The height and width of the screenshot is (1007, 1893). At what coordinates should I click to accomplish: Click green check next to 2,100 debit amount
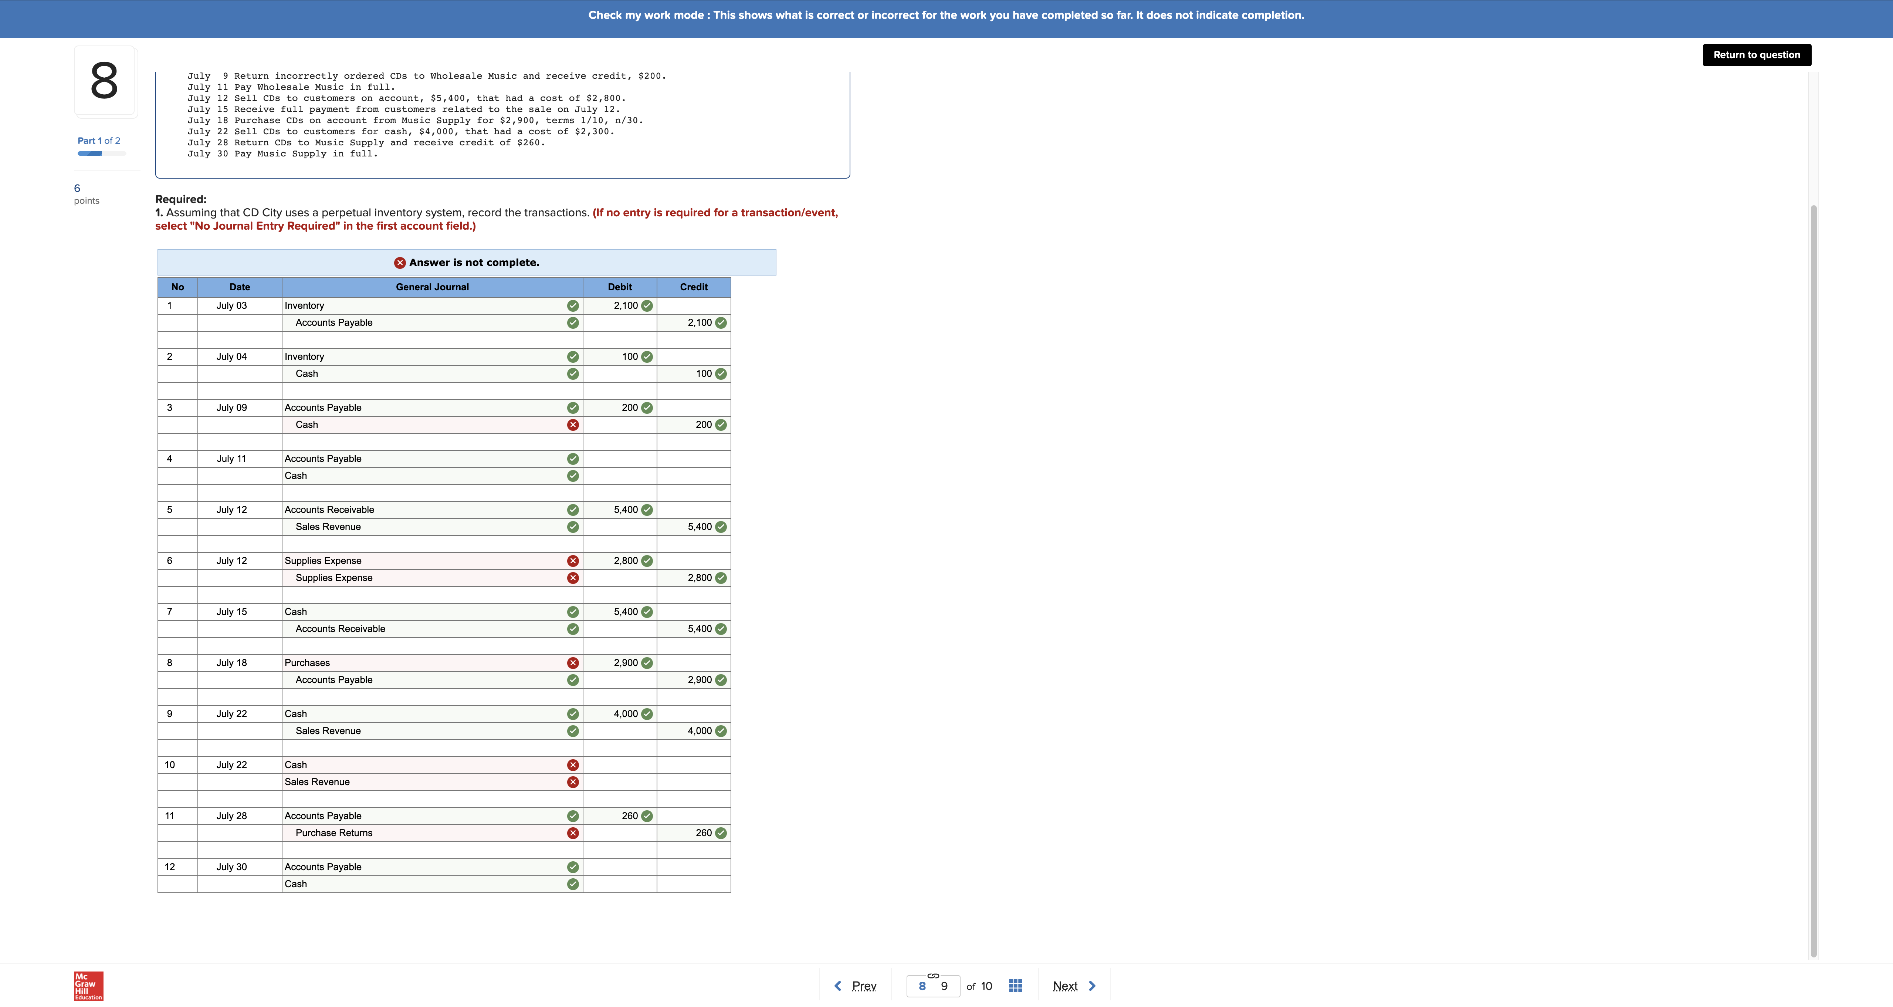coord(647,306)
